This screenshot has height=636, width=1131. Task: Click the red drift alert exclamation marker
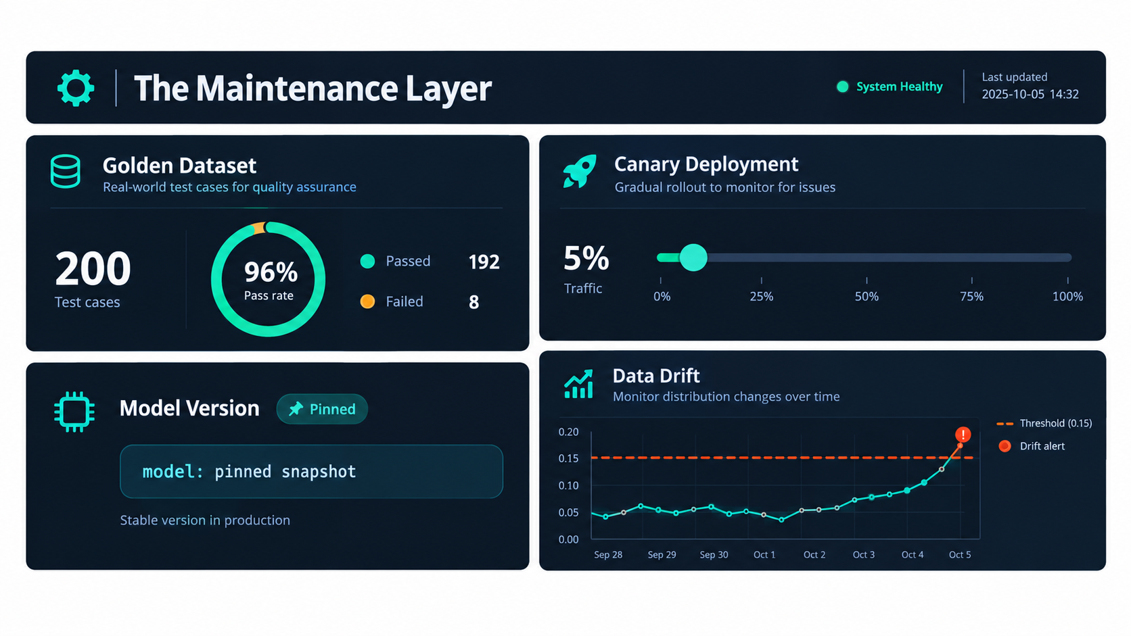coord(963,435)
